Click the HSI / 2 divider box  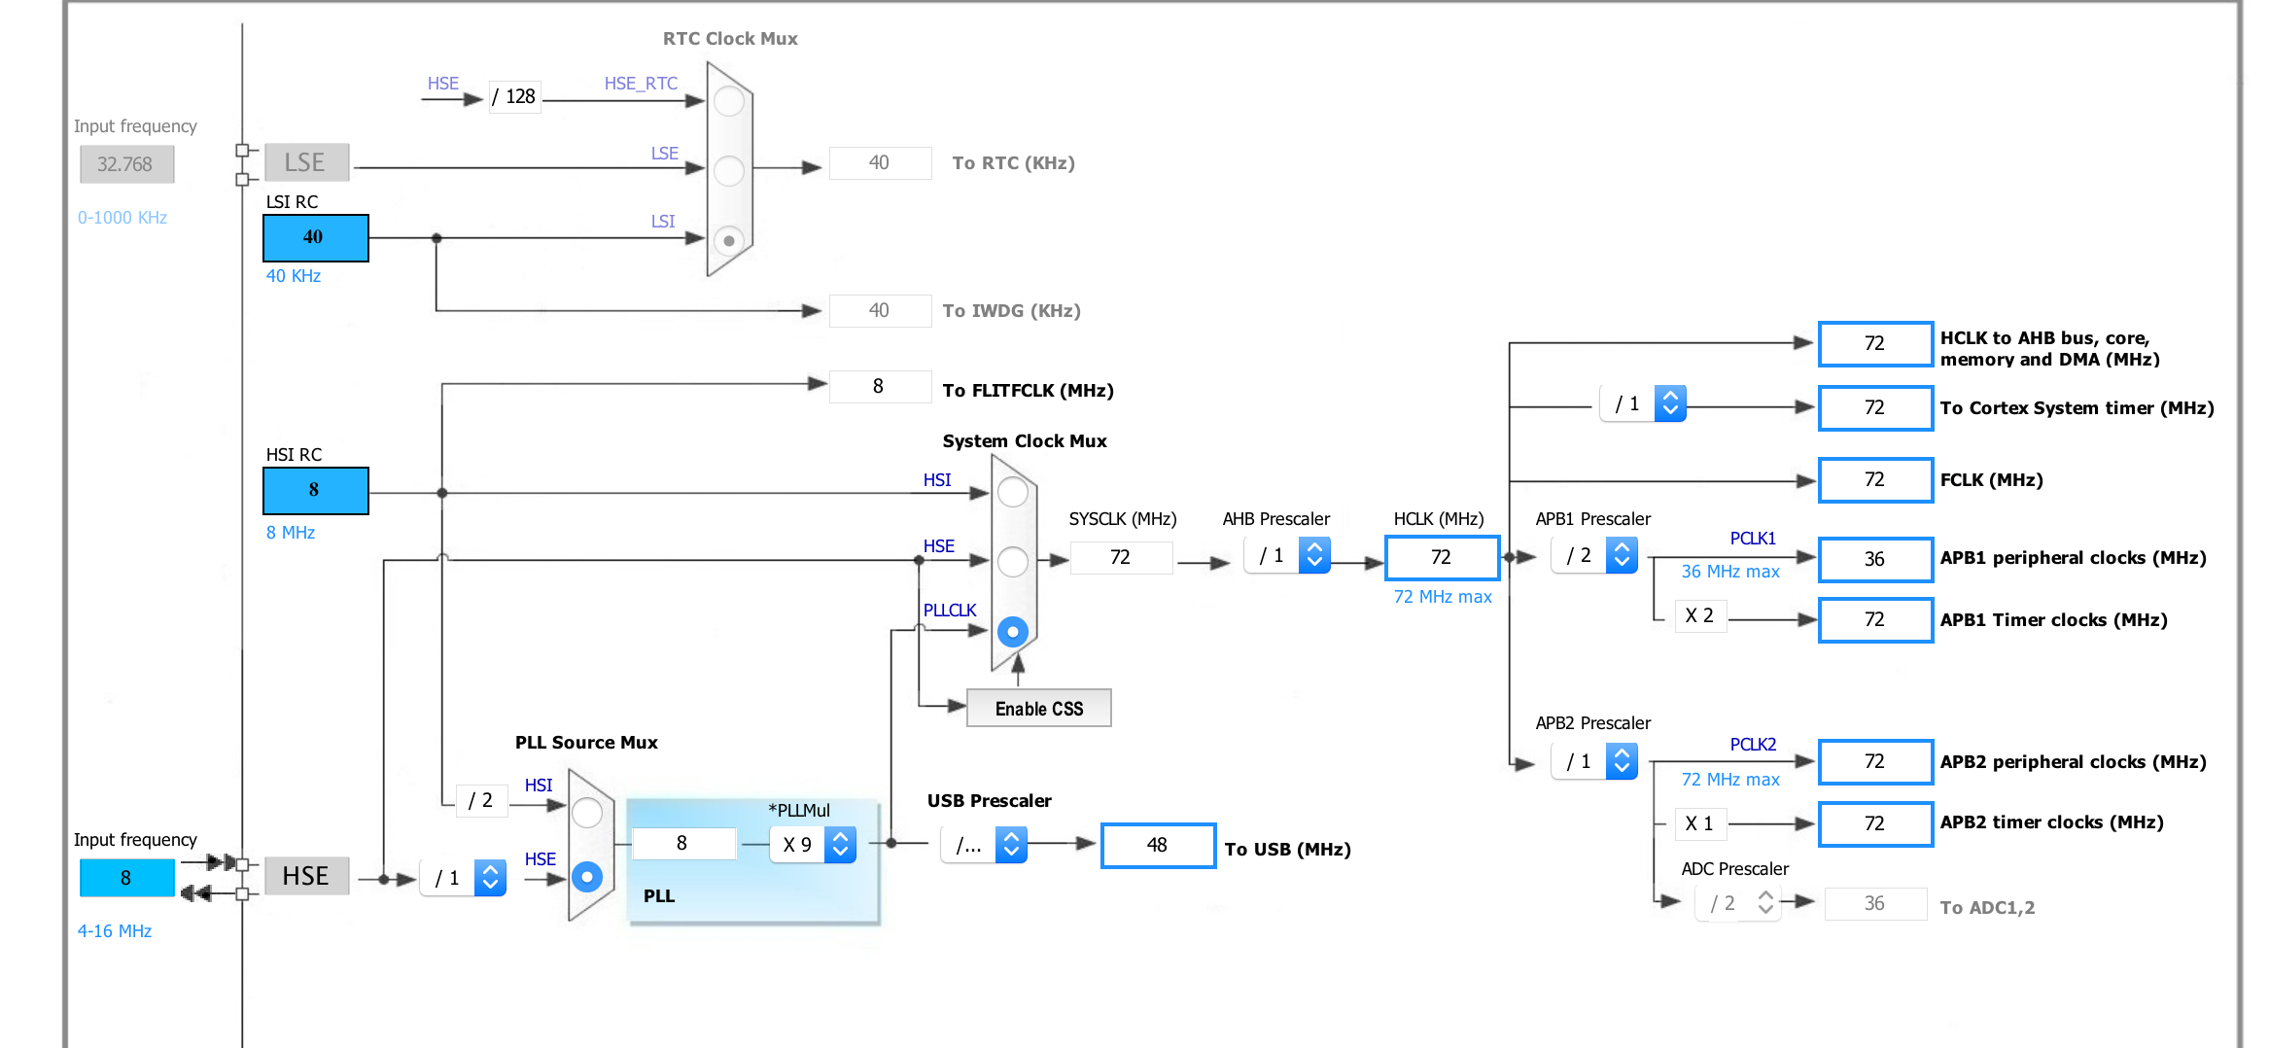point(481,800)
